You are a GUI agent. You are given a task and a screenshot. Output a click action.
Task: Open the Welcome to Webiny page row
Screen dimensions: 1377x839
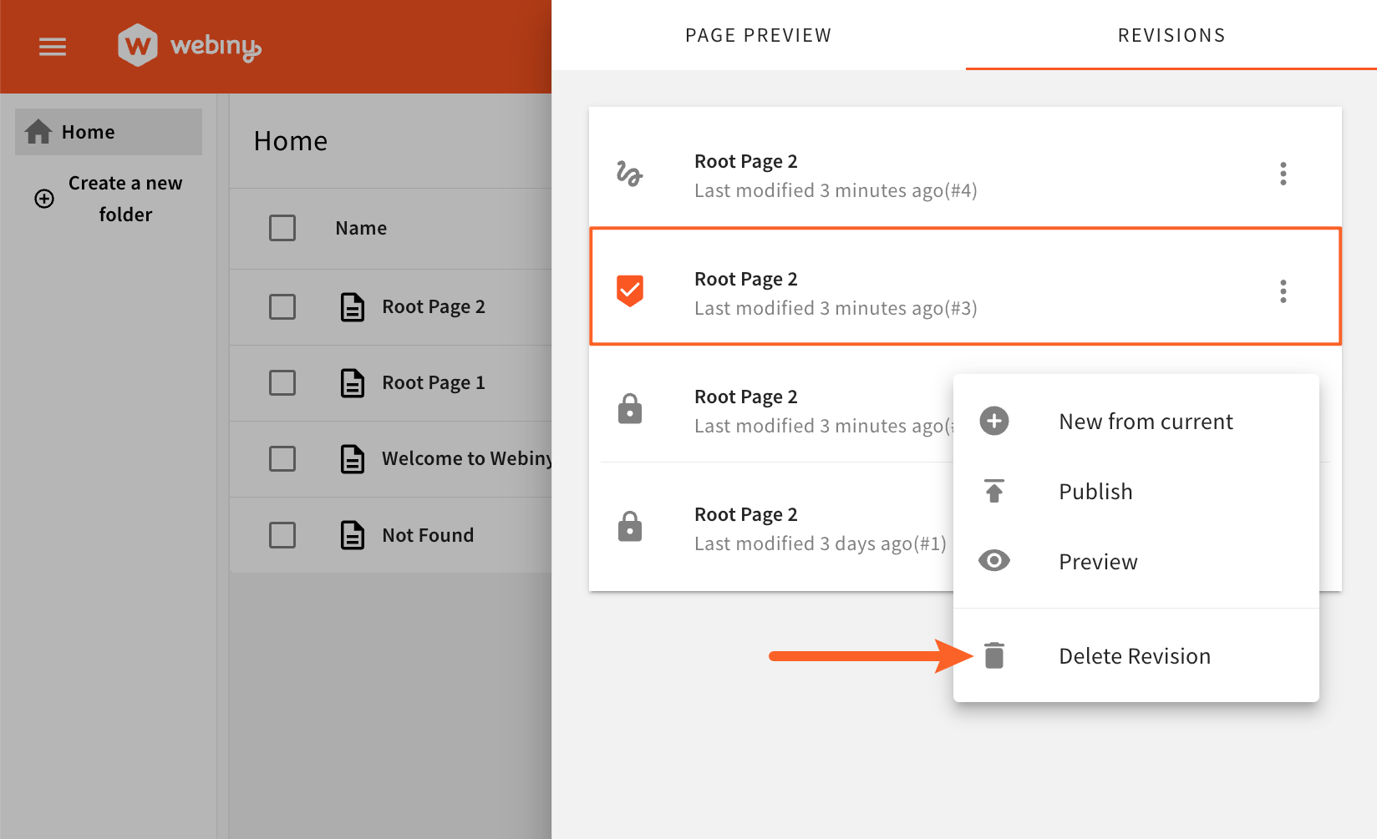pos(465,458)
